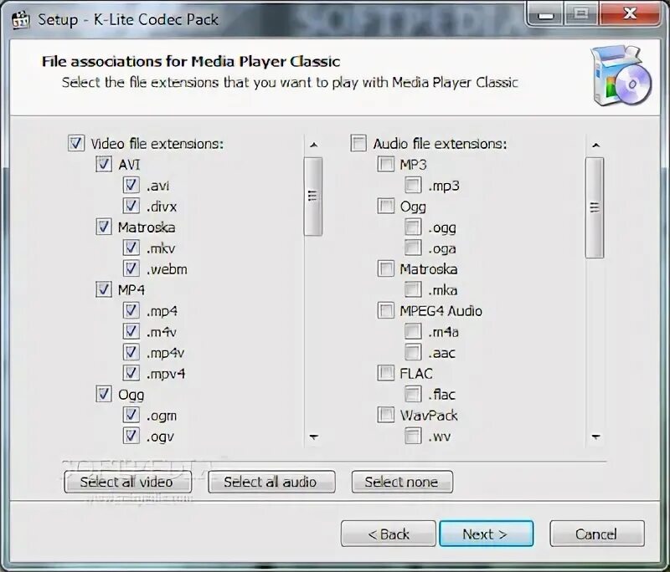Cancel the K-Lite setup wizard
The image size is (670, 572).
597,534
